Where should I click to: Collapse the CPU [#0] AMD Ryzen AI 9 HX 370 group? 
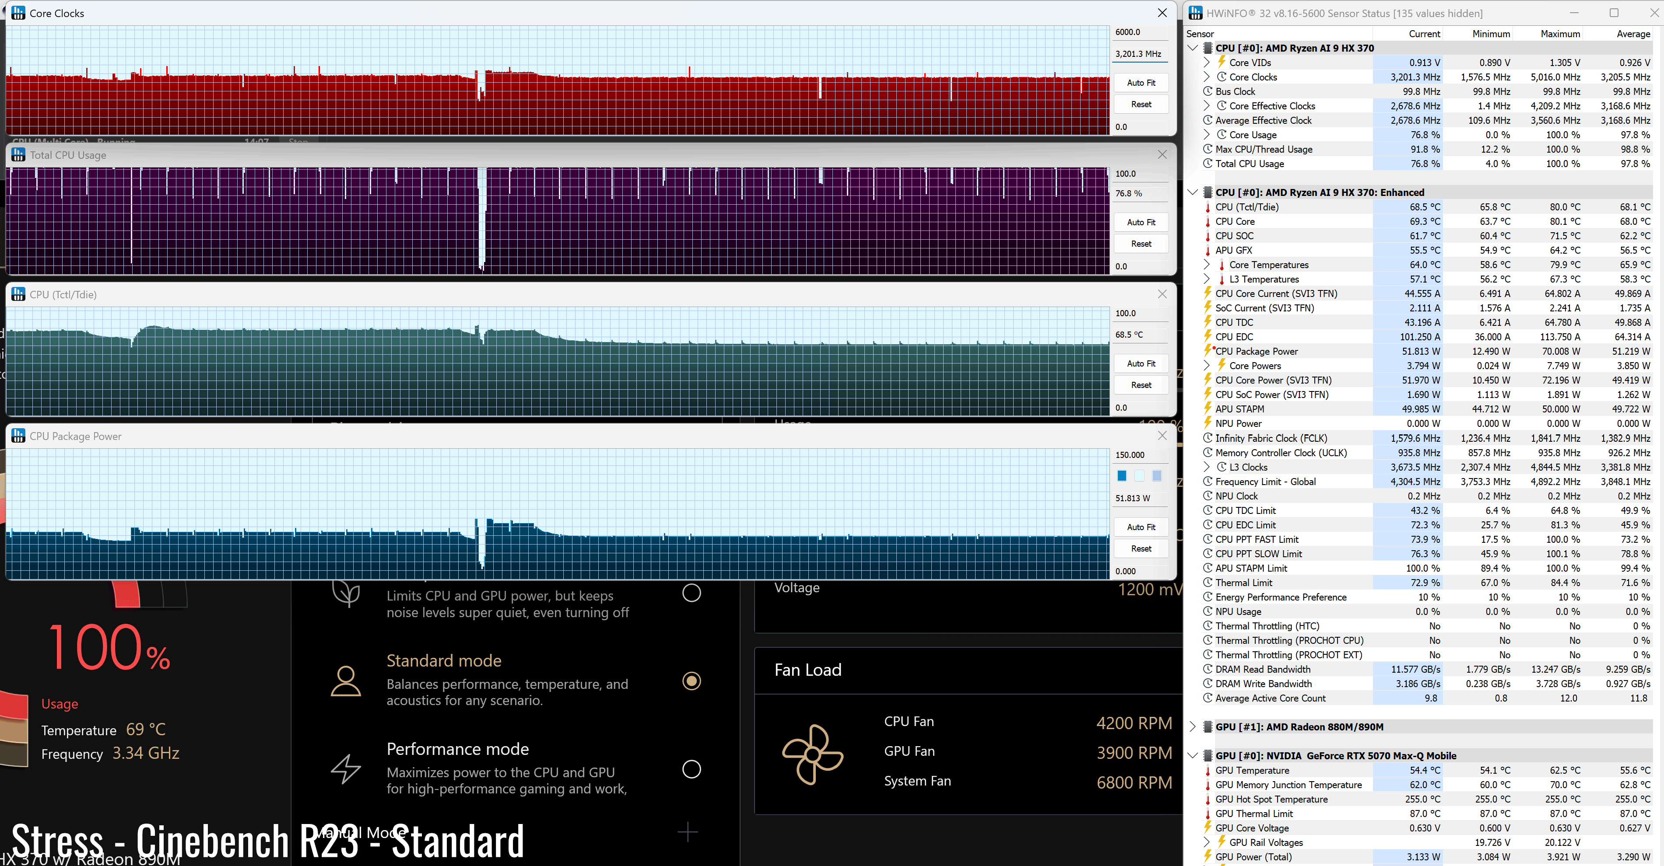pos(1193,48)
